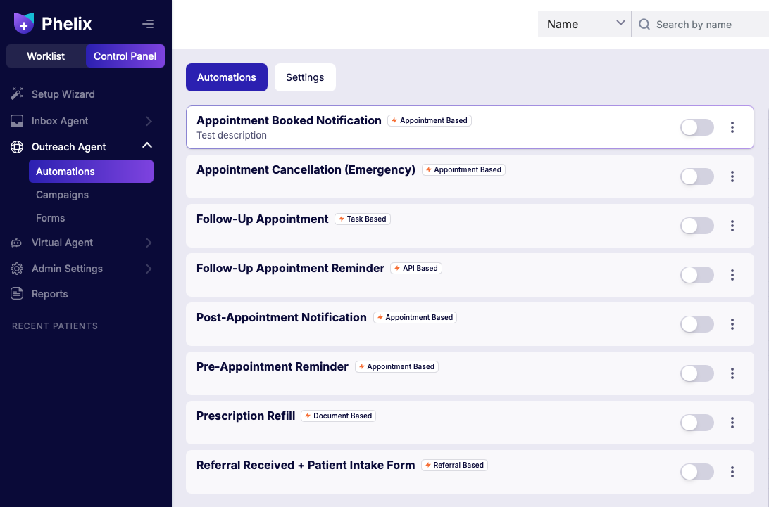Click the Outreach Agent globe icon
The width and height of the screenshot is (769, 507).
pyautogui.click(x=17, y=147)
